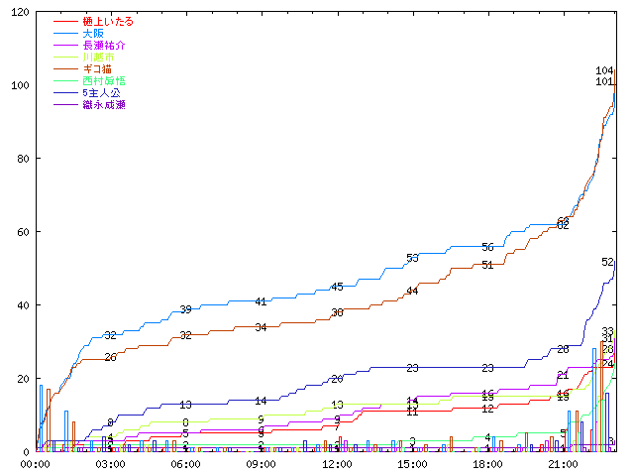Click the blue line swatch beside 大阪
Screen dimensions: 634x476
point(66,34)
